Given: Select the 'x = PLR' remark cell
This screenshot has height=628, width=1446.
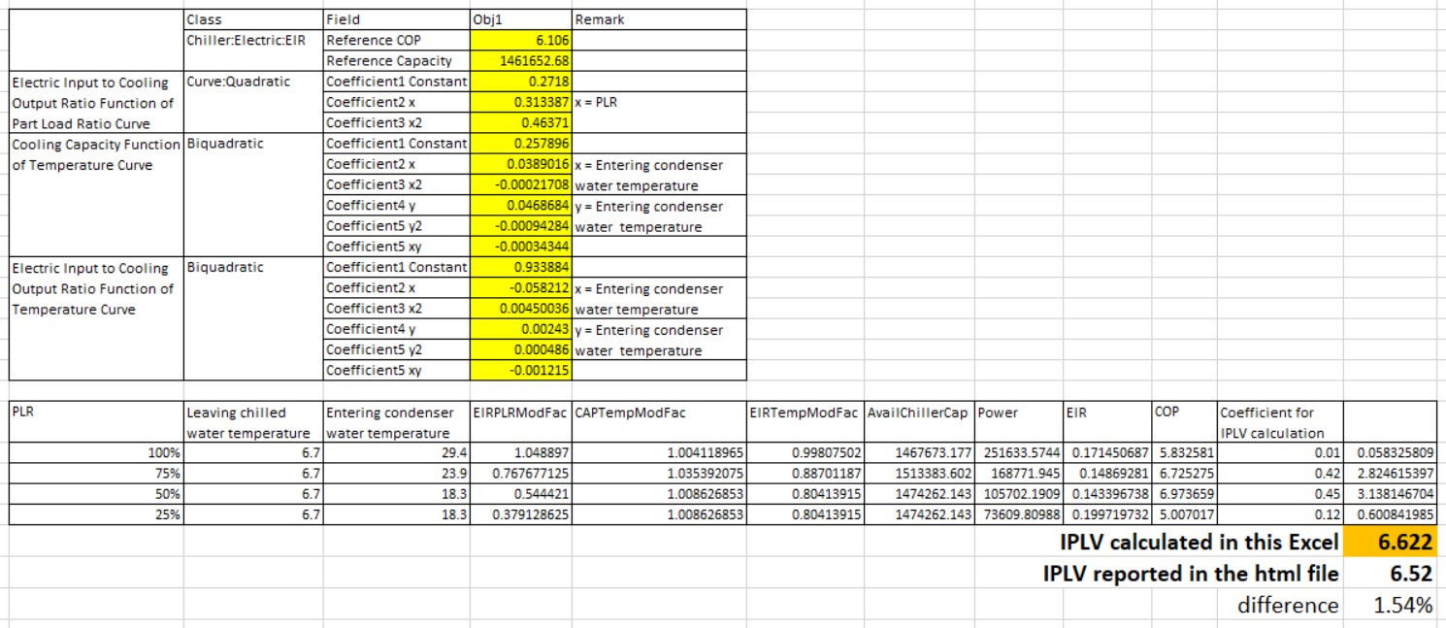Looking at the screenshot, I should pyautogui.click(x=659, y=102).
